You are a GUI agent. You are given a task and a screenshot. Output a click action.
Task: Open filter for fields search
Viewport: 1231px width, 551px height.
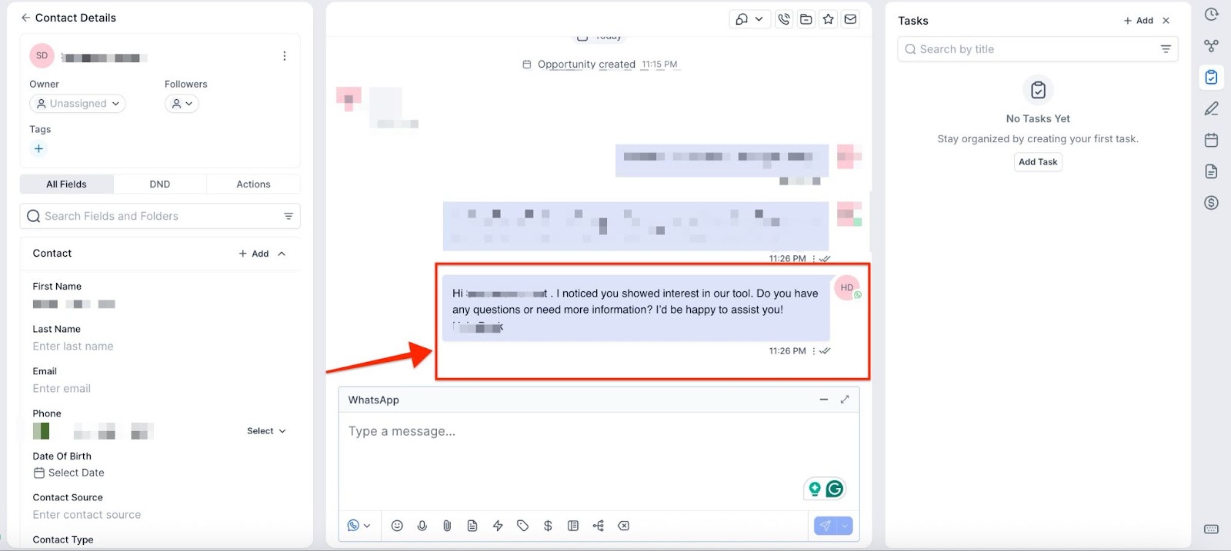289,217
